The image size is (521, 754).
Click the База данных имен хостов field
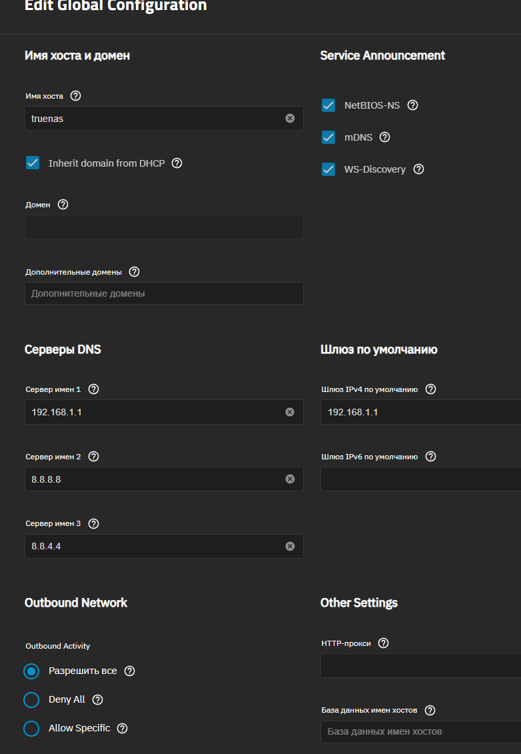(420, 731)
